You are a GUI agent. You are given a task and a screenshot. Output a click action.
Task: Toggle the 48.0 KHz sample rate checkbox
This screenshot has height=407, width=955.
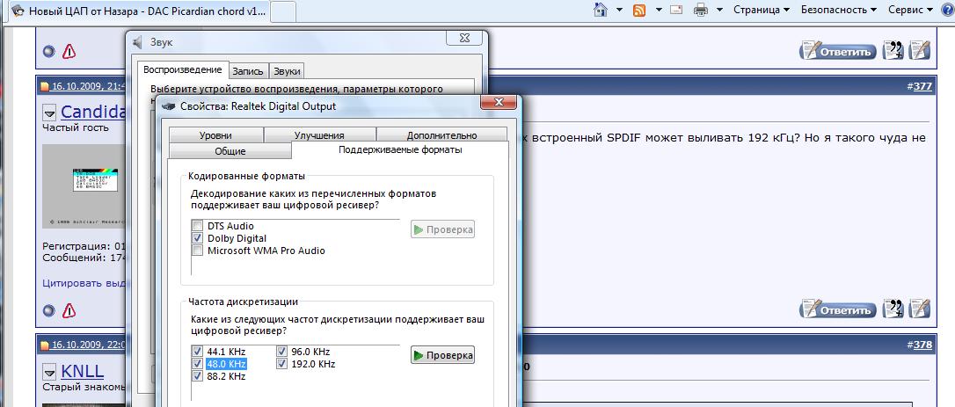[x=197, y=364]
